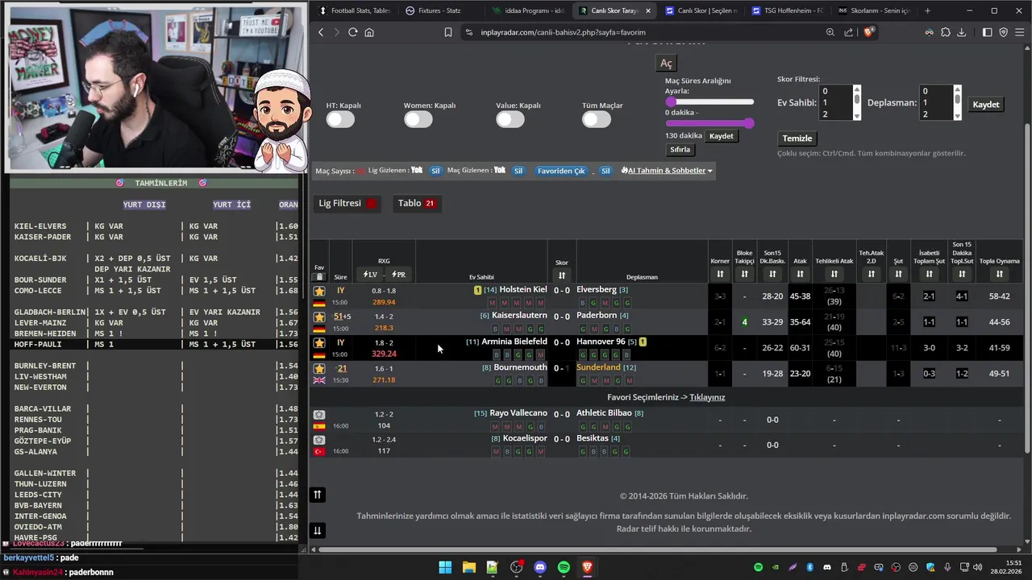
Task: Click the PR lightning button under RXG
Action: point(399,275)
